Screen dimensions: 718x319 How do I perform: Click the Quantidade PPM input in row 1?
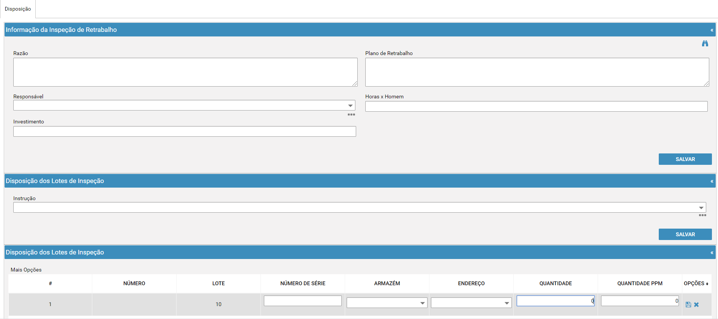640,301
